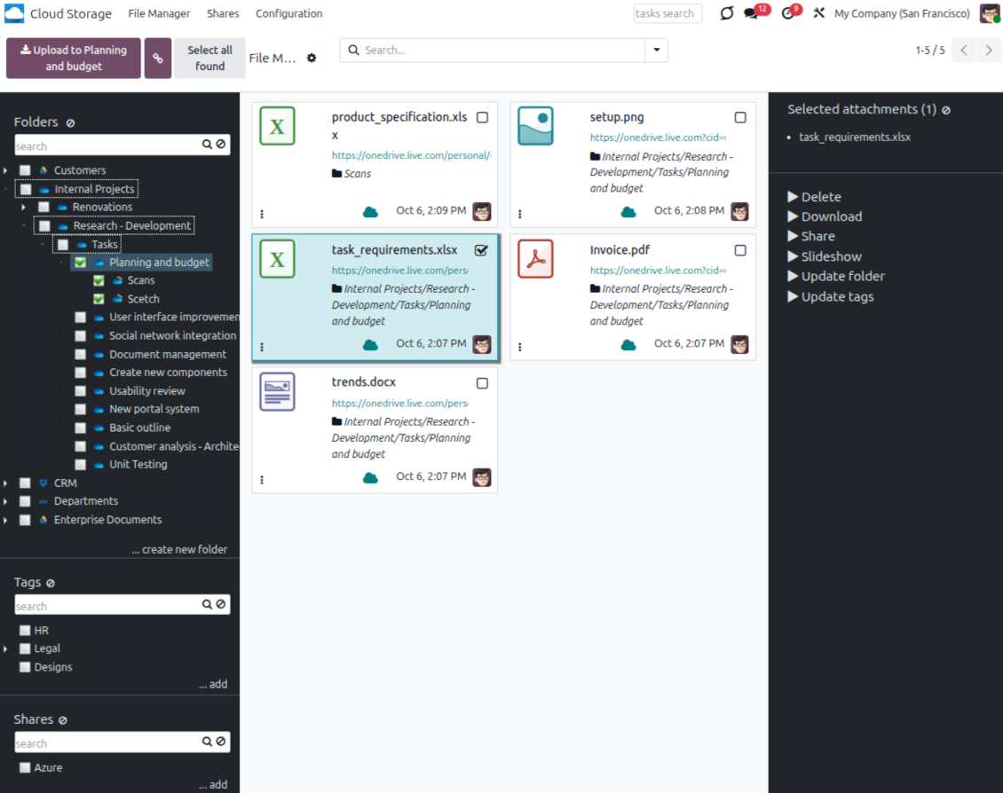Check the HR tag checkbox
This screenshot has width=1003, height=793.
pos(25,631)
